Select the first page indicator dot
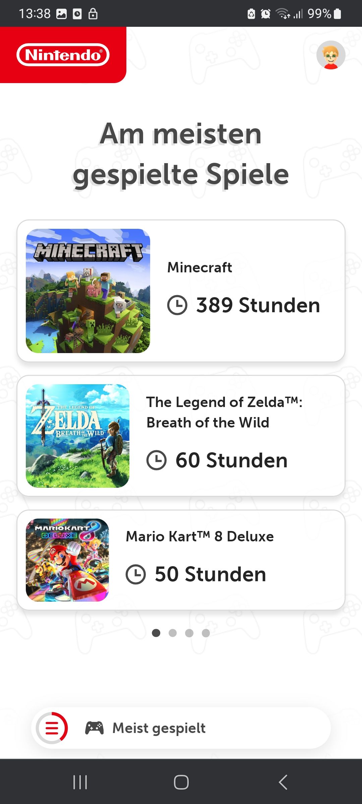This screenshot has height=804, width=362. (x=156, y=633)
